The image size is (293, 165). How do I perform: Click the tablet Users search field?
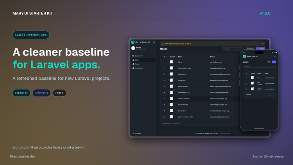click(x=233, y=49)
